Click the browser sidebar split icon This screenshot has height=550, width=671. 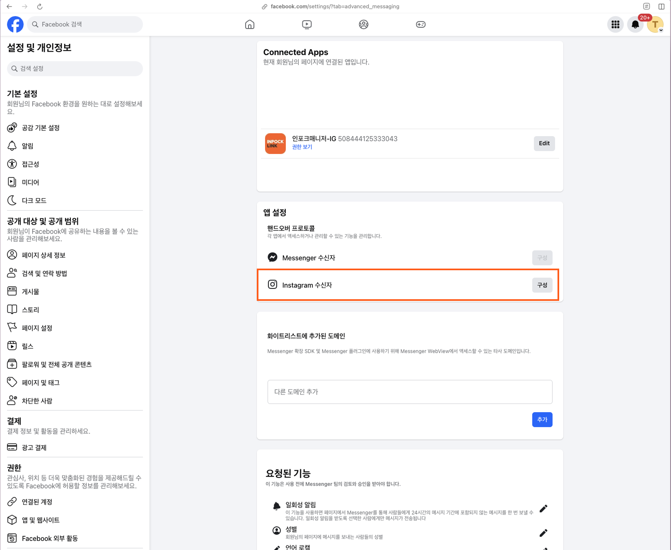(661, 6)
